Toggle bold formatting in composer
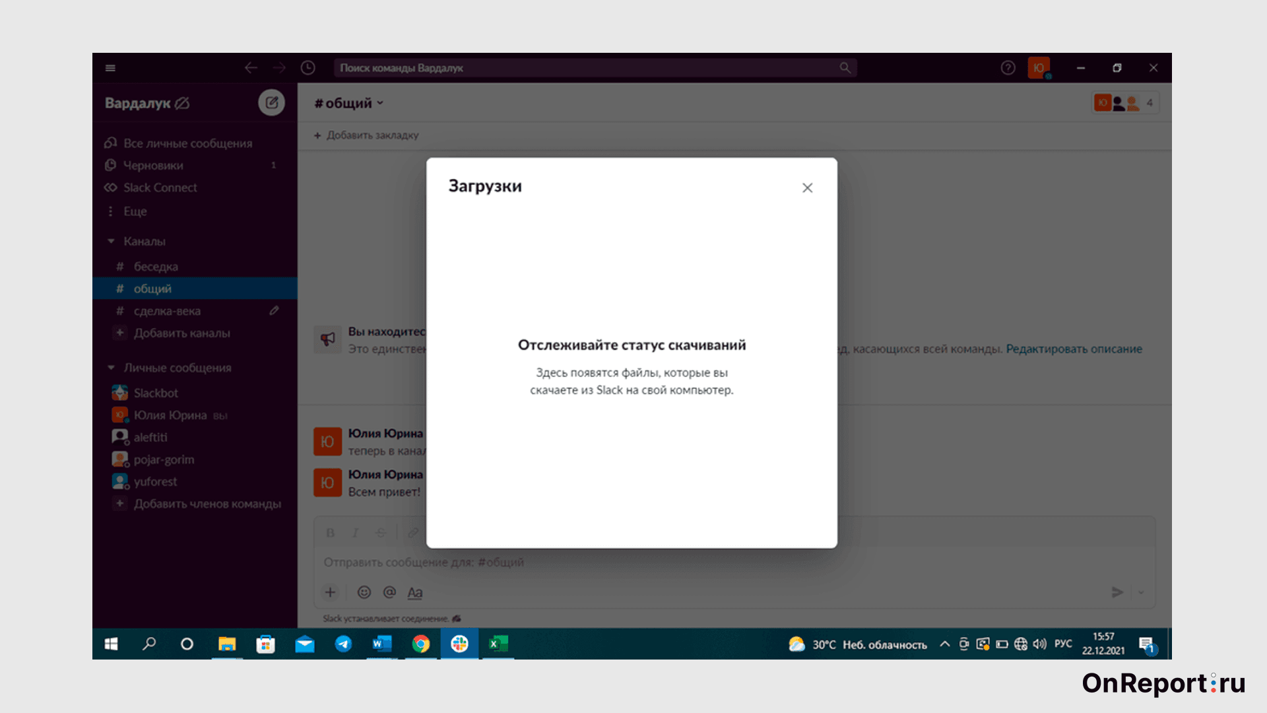 tap(331, 533)
